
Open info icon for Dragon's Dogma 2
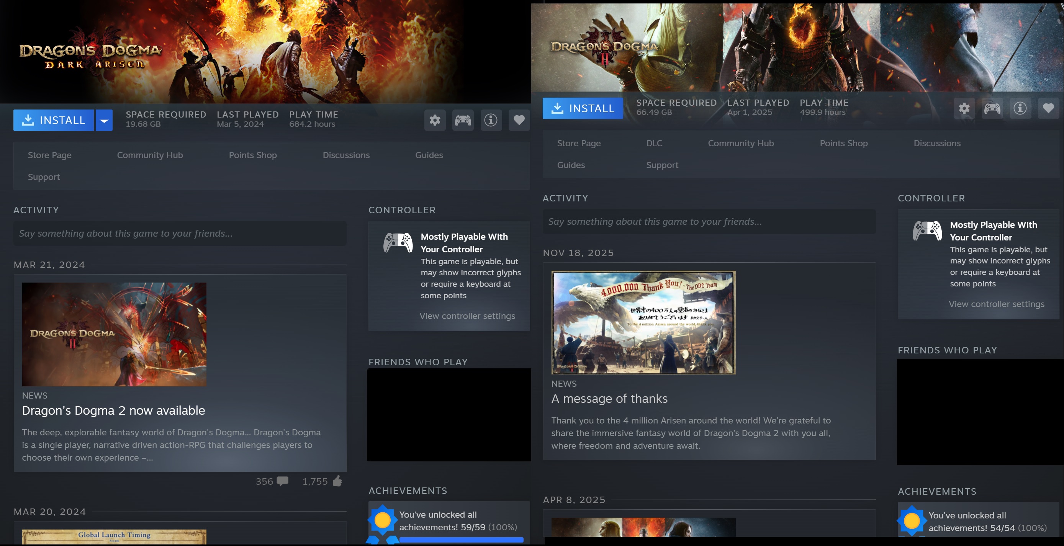(x=1020, y=109)
